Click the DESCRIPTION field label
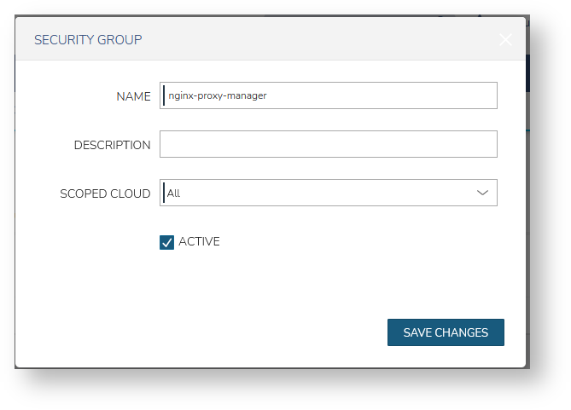 point(112,145)
